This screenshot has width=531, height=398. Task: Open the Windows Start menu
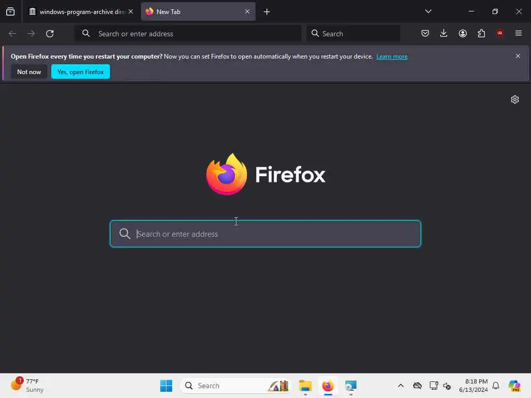tap(166, 386)
